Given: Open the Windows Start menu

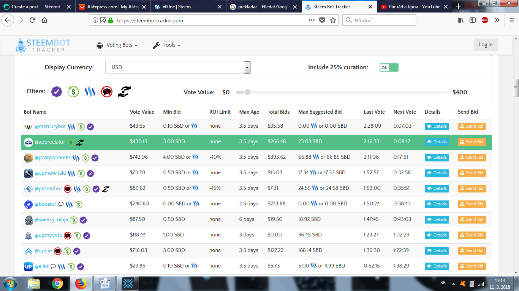Looking at the screenshot, I should click(10, 283).
